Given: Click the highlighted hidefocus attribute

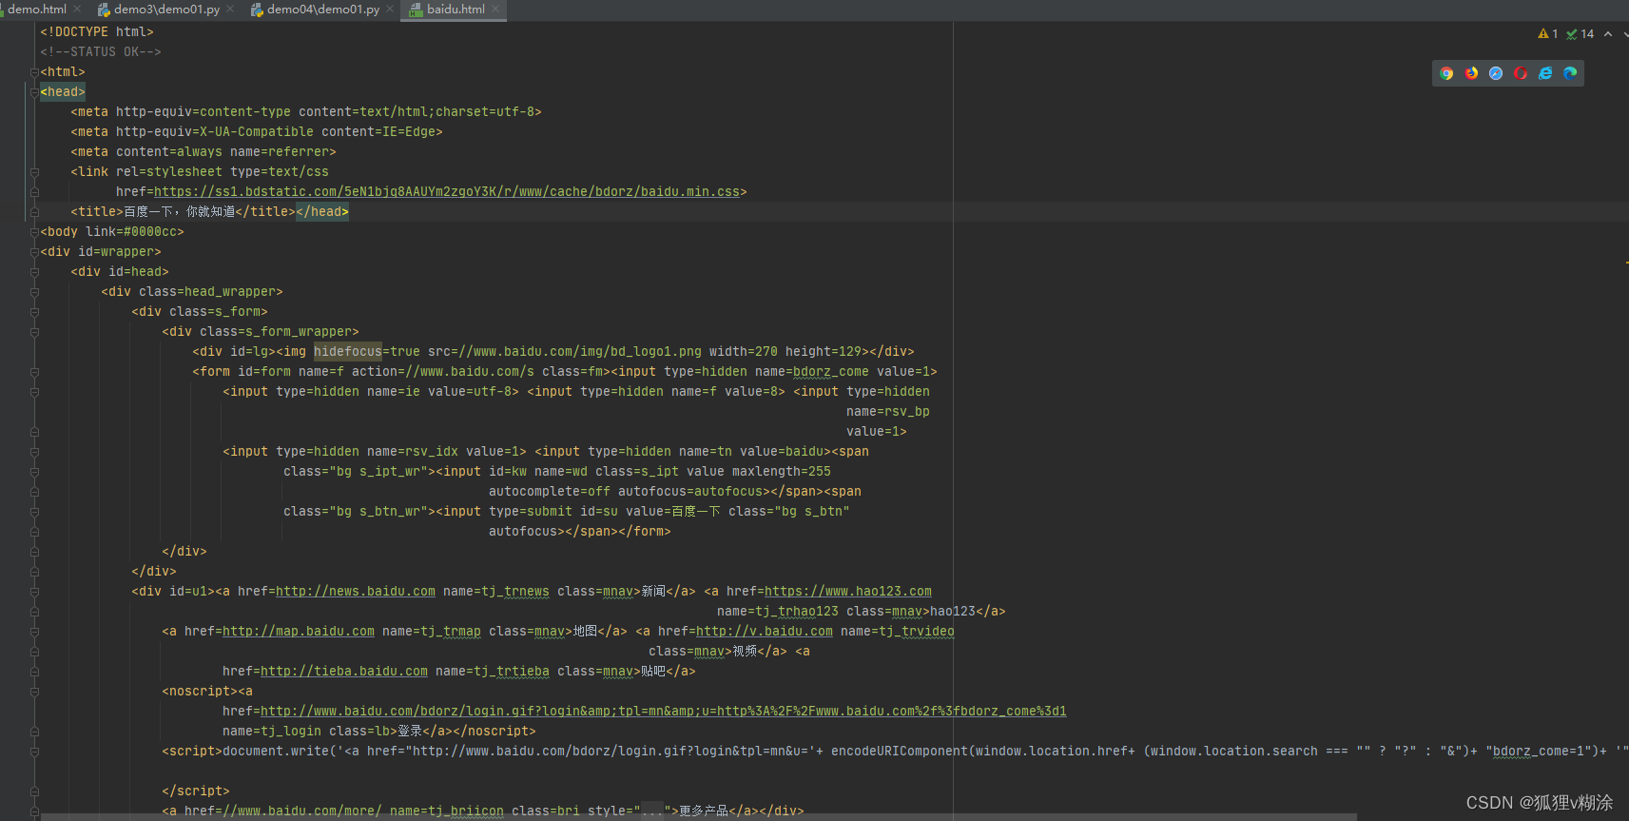Looking at the screenshot, I should [x=348, y=352].
